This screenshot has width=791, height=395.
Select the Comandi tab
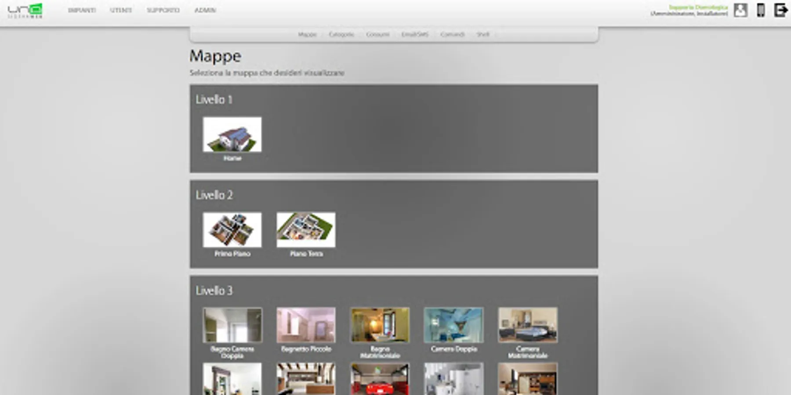pyautogui.click(x=453, y=34)
